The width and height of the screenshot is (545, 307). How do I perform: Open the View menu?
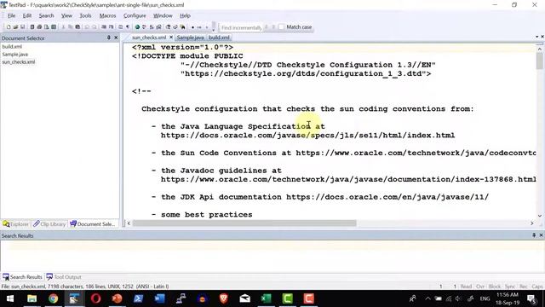(66, 15)
